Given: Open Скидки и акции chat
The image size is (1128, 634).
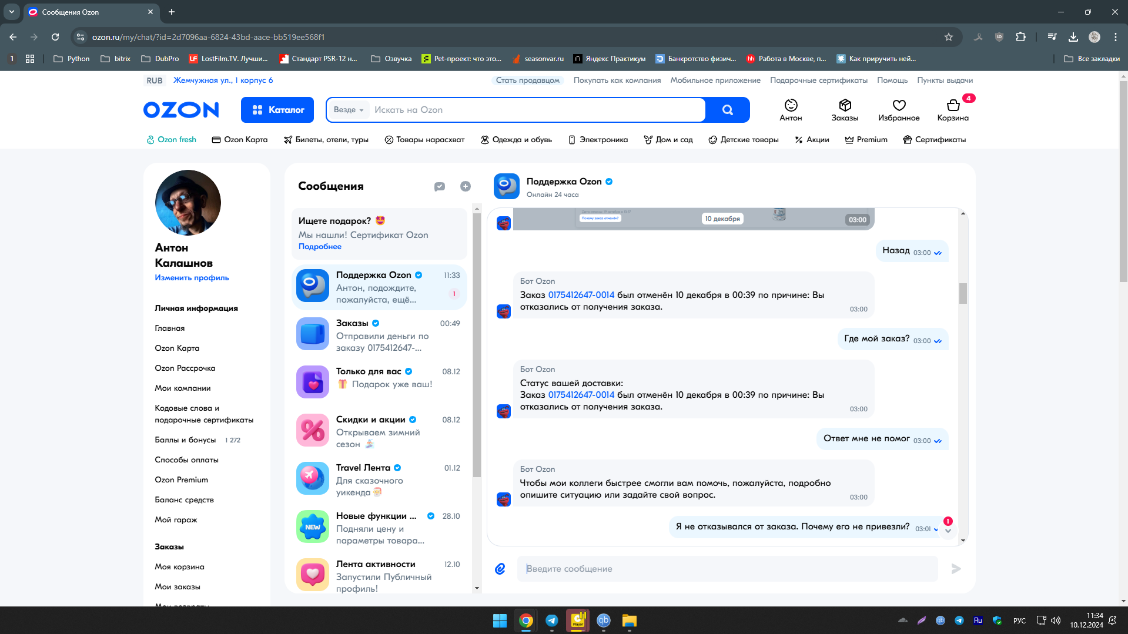Looking at the screenshot, I should tap(379, 432).
